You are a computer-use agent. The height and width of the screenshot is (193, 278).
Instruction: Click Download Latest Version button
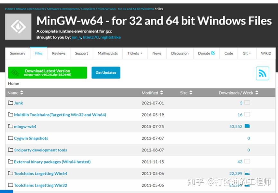tap(47, 72)
